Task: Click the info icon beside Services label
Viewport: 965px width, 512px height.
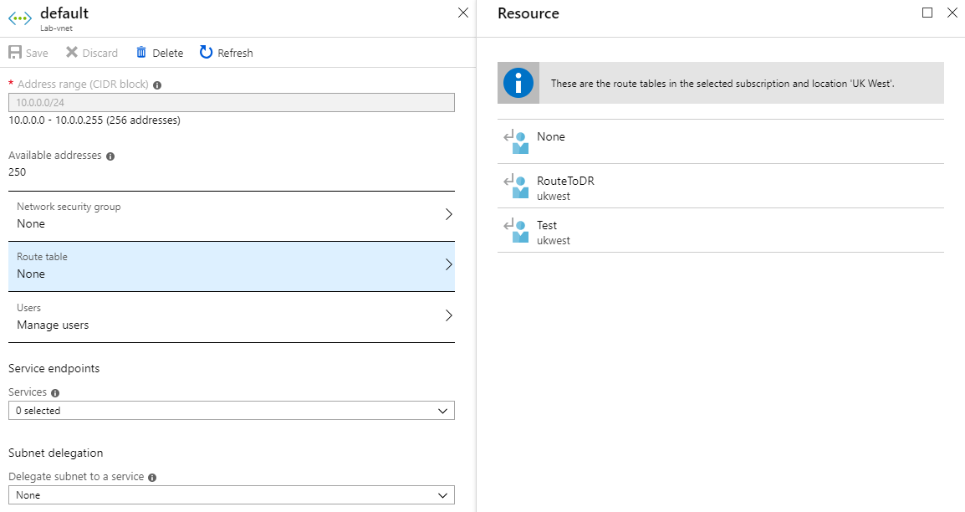Action: [x=55, y=393]
